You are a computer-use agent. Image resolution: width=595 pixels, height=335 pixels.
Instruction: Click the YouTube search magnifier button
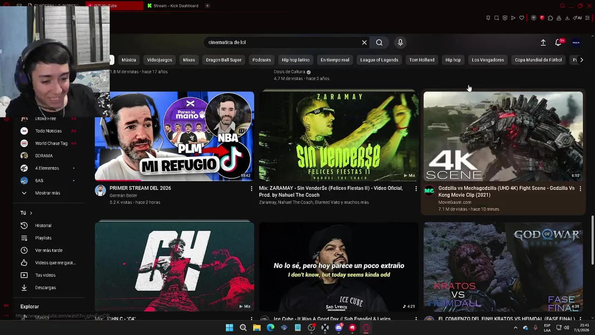379,42
